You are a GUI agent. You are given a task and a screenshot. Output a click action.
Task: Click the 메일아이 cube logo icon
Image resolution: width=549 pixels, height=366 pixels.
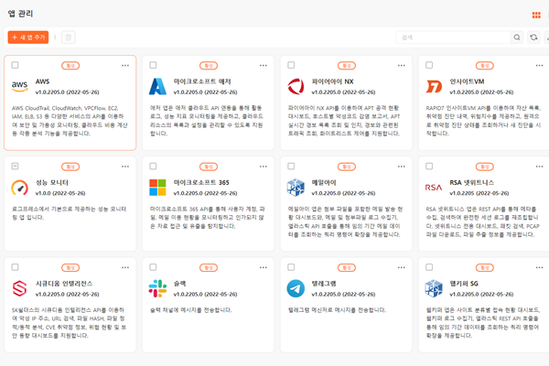pos(296,188)
